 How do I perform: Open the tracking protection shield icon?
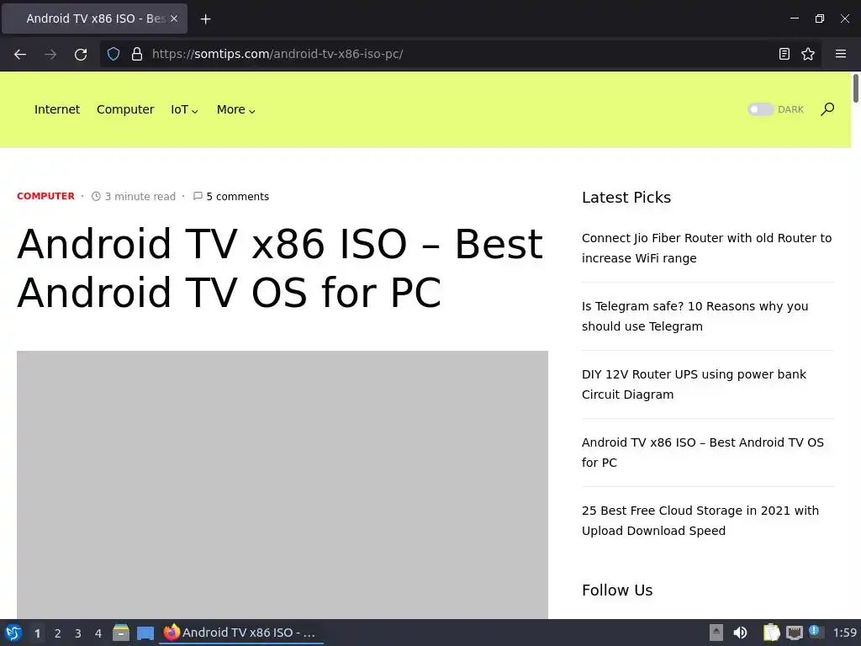point(114,54)
